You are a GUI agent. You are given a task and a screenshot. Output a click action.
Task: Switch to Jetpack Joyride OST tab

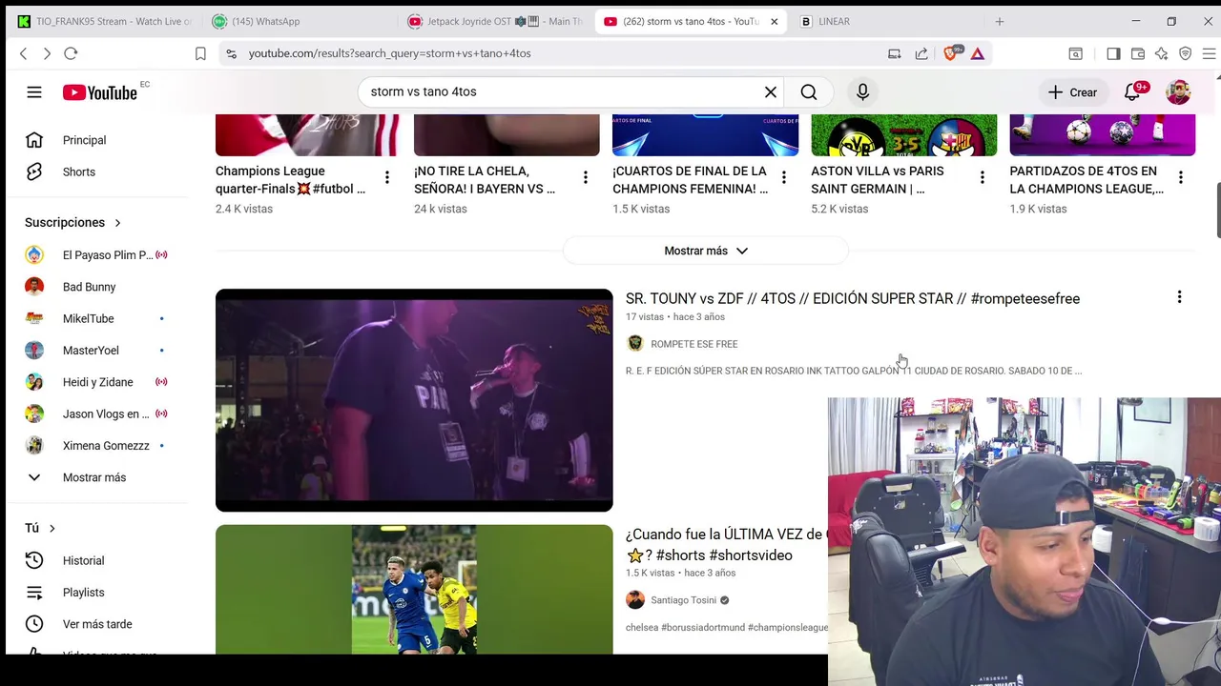click(494, 21)
